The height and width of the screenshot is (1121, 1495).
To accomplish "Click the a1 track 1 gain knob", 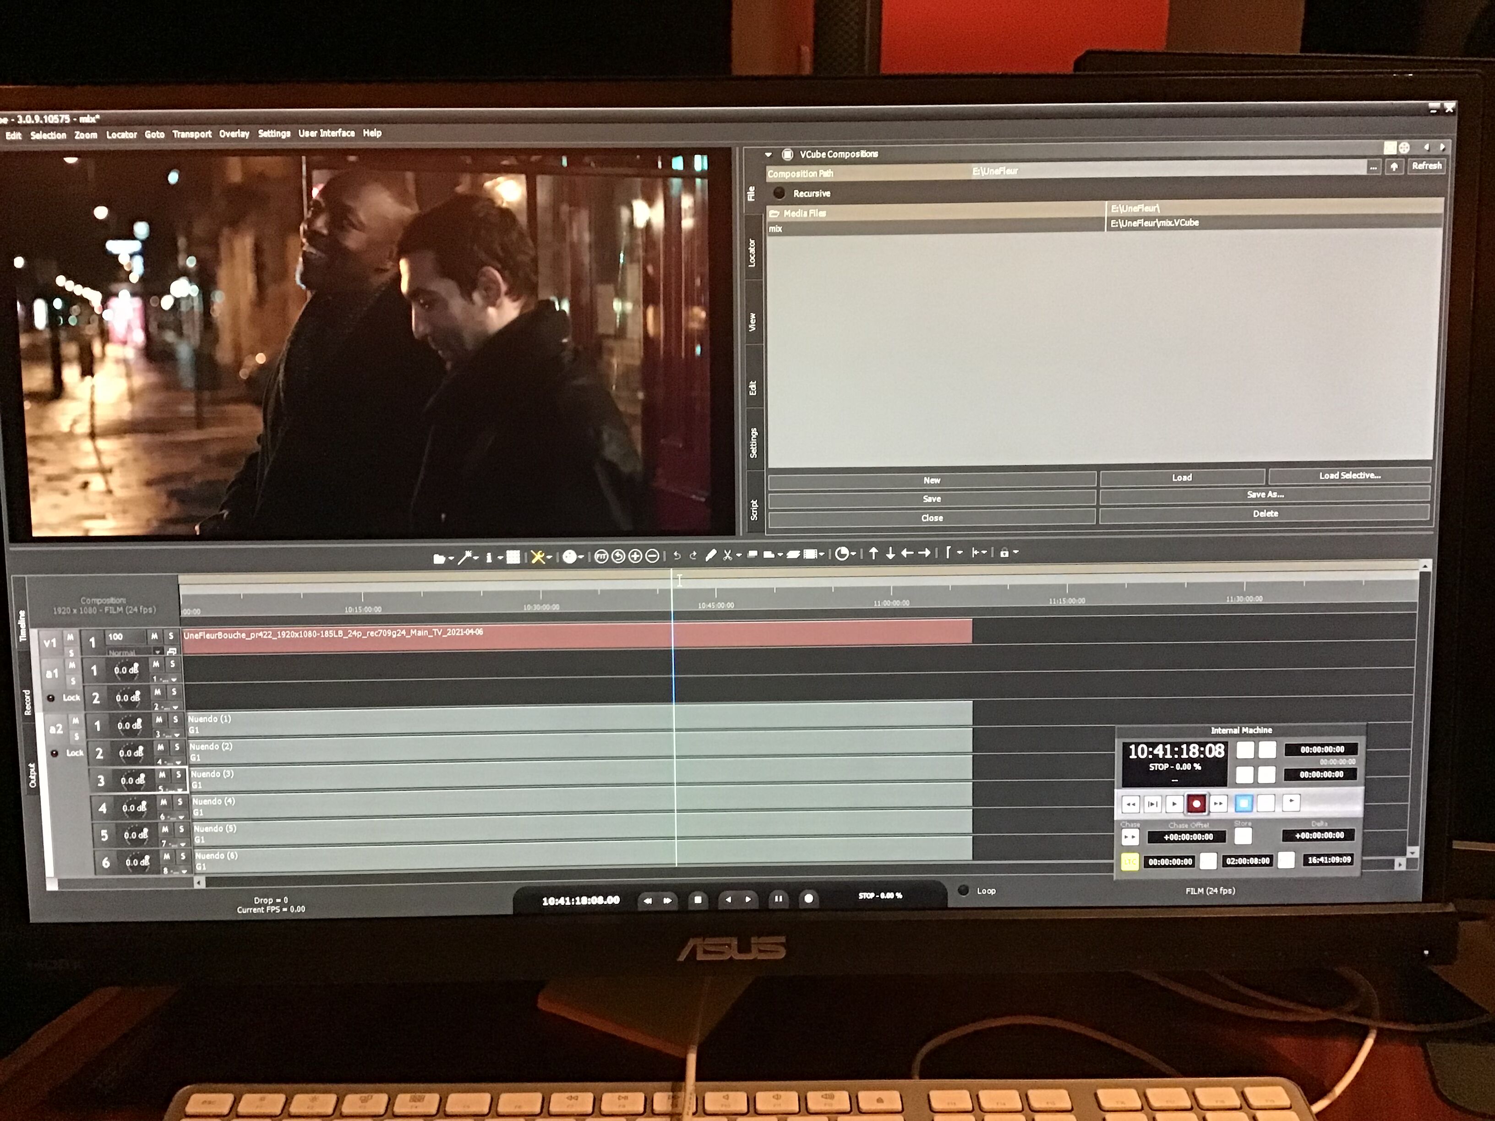I will coord(127,669).
